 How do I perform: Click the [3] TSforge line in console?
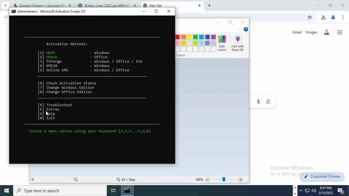(x=90, y=61)
